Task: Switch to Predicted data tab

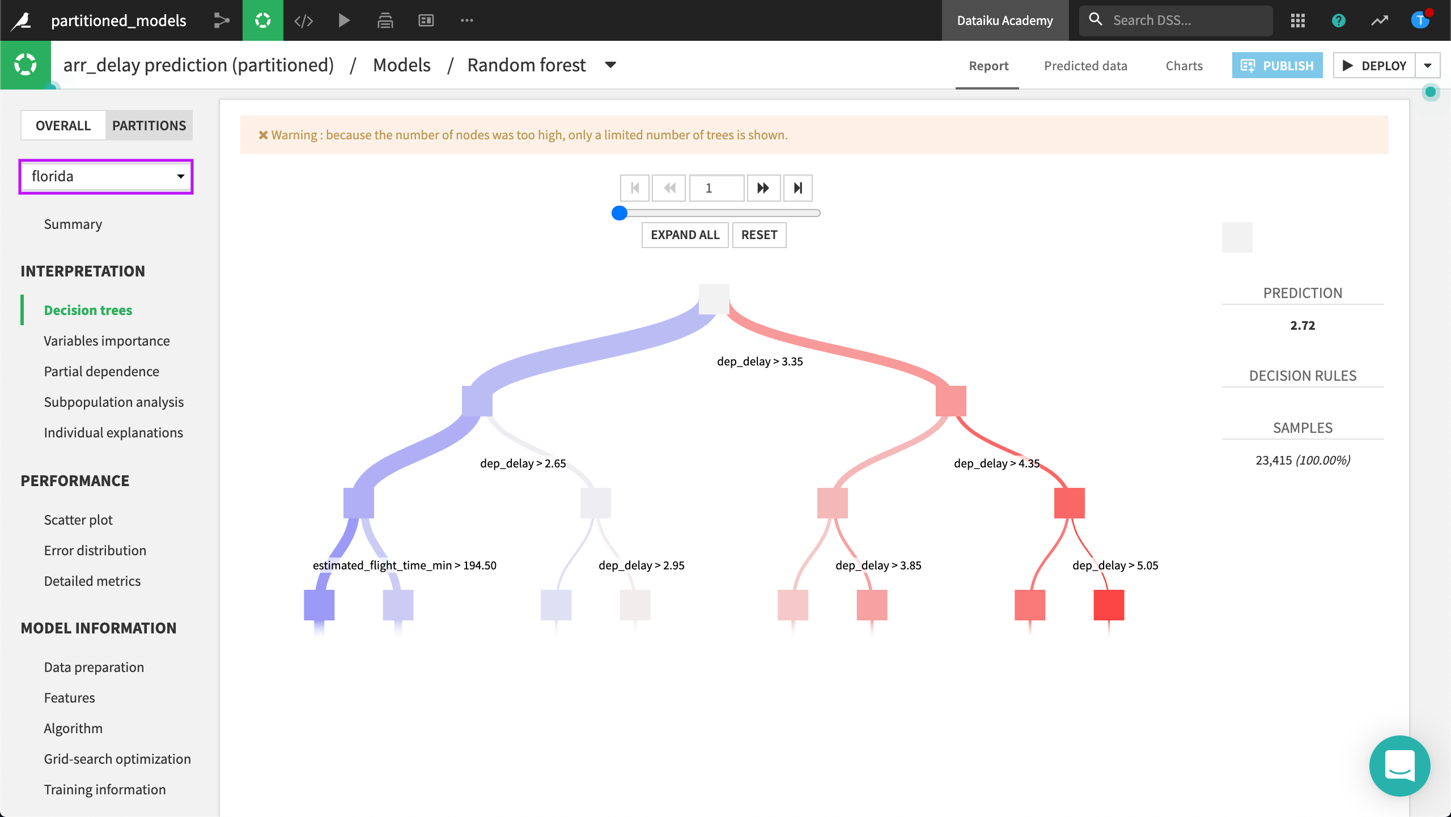Action: pos(1085,66)
